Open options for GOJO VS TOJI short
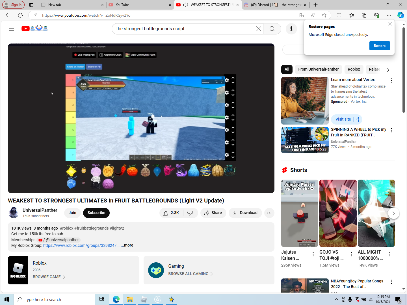The width and height of the screenshot is (407, 305). pos(351,254)
